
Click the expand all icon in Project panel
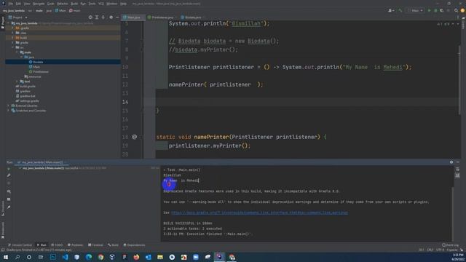pyautogui.click(x=97, y=17)
